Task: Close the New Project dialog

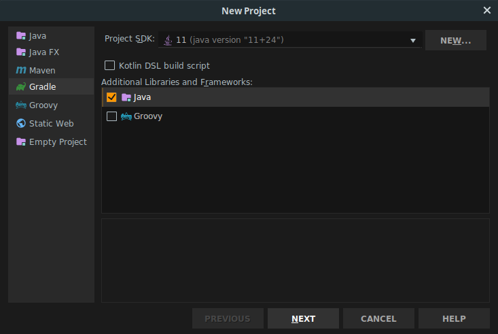Action: 487,10
